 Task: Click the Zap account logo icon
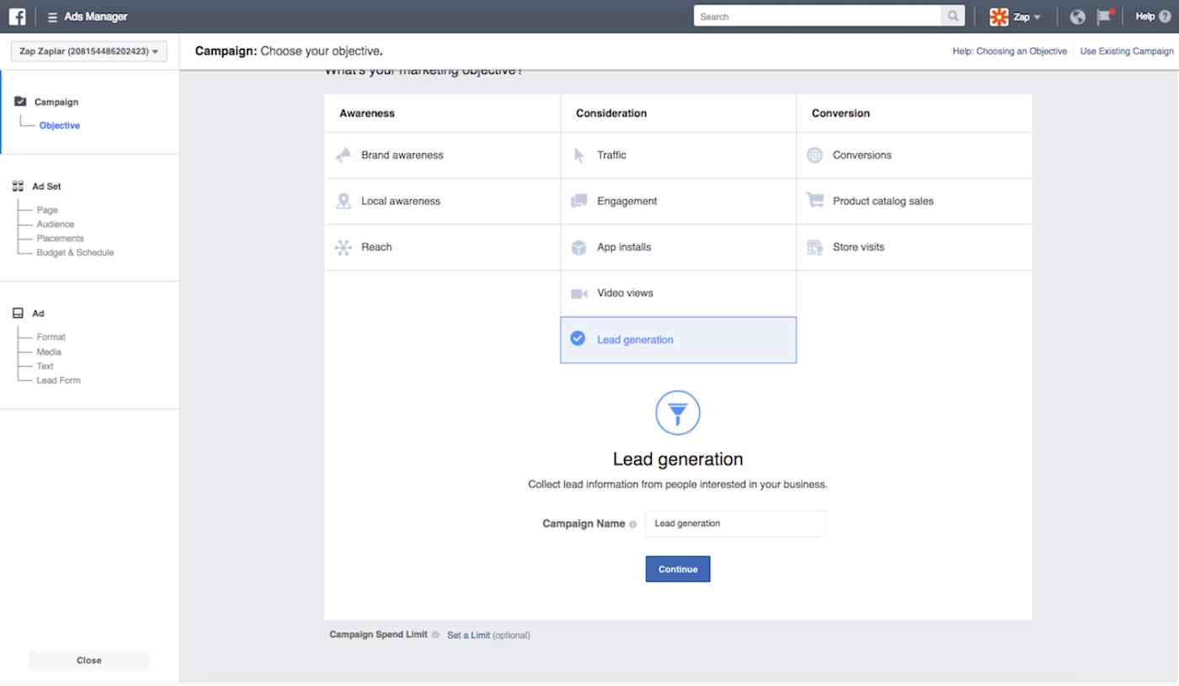coord(999,17)
